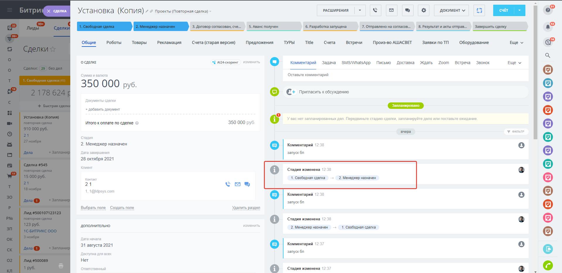Click the notifications bell in right sidebar
Viewport: 562px width, 273px height.
click(x=548, y=27)
